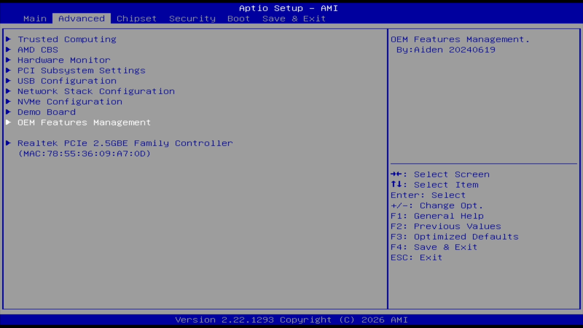
Task: Click arrow beside Realtek PCIe controller
Action: (x=9, y=143)
